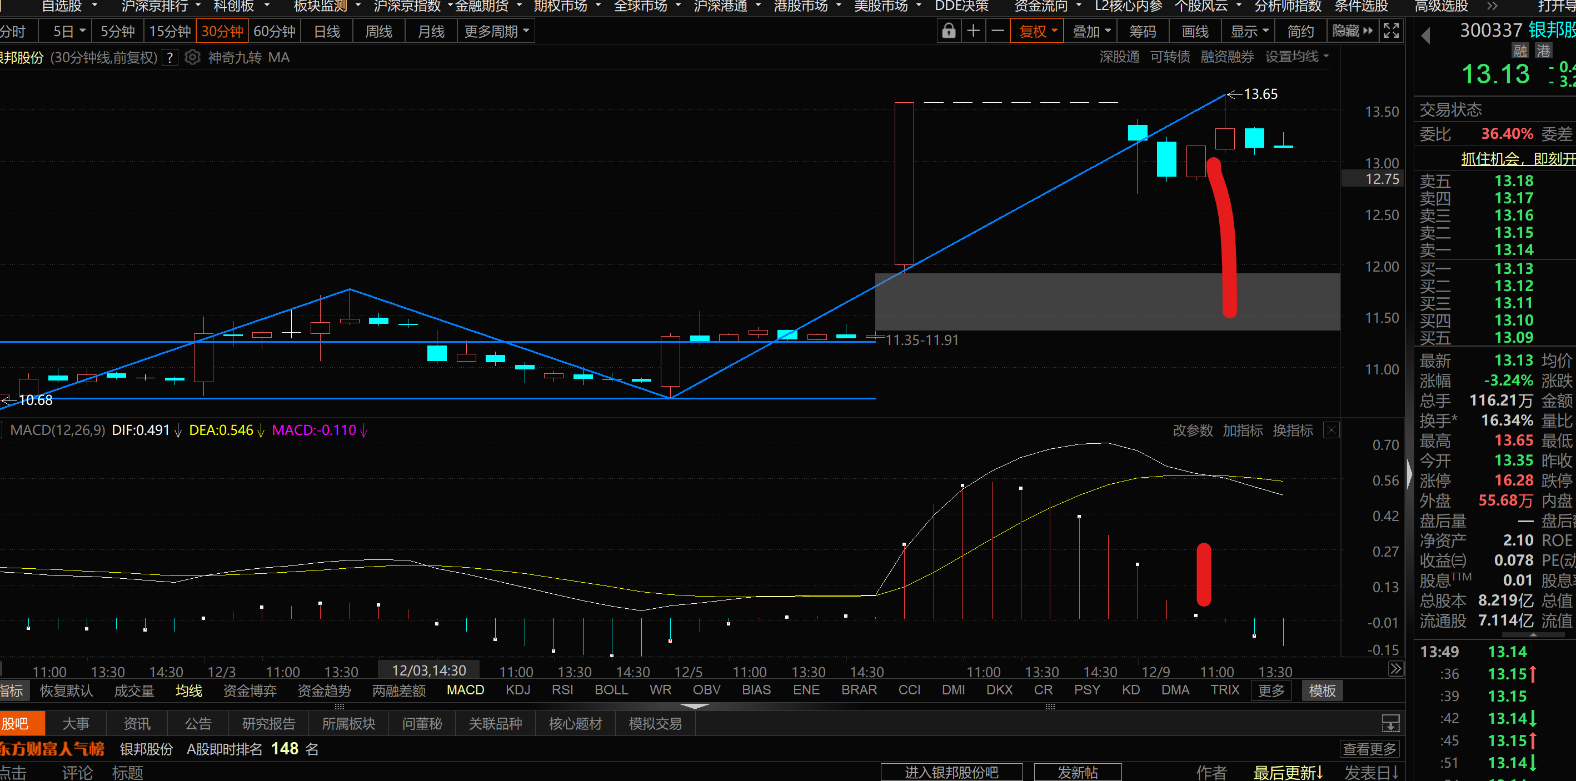
Task: Open the 研究报告 tab
Action: [268, 724]
